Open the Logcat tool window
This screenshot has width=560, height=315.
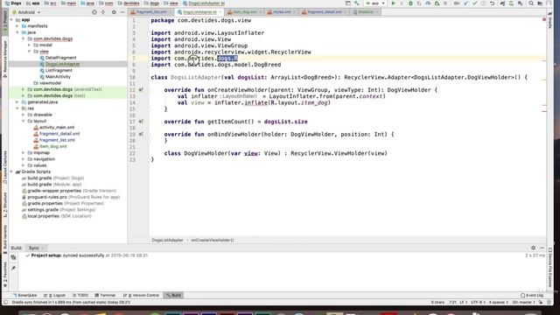click(55, 296)
